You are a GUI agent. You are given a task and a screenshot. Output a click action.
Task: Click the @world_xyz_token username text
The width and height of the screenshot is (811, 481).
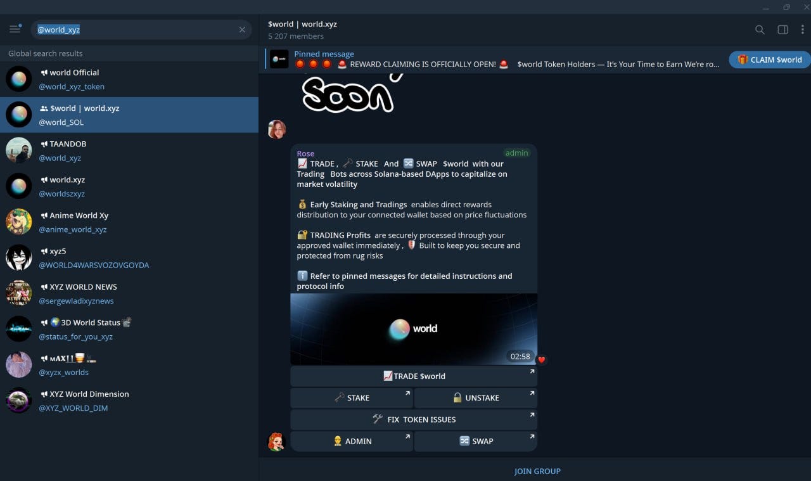pyautogui.click(x=72, y=86)
